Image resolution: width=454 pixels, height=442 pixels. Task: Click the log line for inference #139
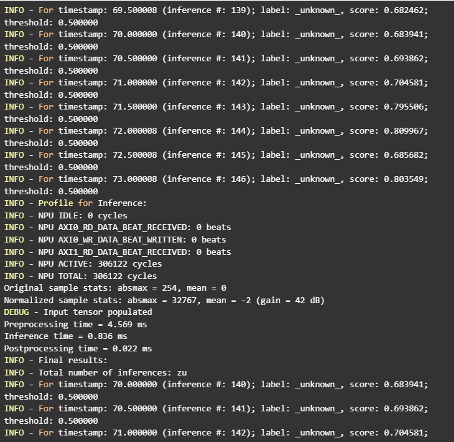pyautogui.click(x=216, y=11)
